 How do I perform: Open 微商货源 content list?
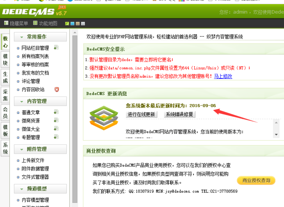pyautogui.click(x=31, y=121)
